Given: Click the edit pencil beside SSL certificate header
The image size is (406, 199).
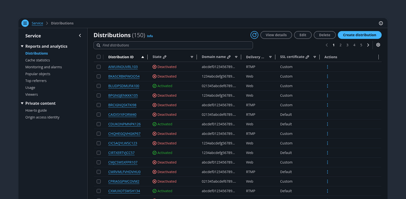Looking at the screenshot, I should click(308, 57).
